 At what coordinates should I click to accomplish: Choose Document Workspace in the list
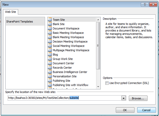66,28
